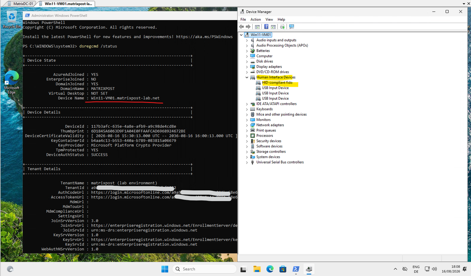Click the do-not-disturb notification bell
Viewport: 471px width, 276px height.
click(465, 269)
